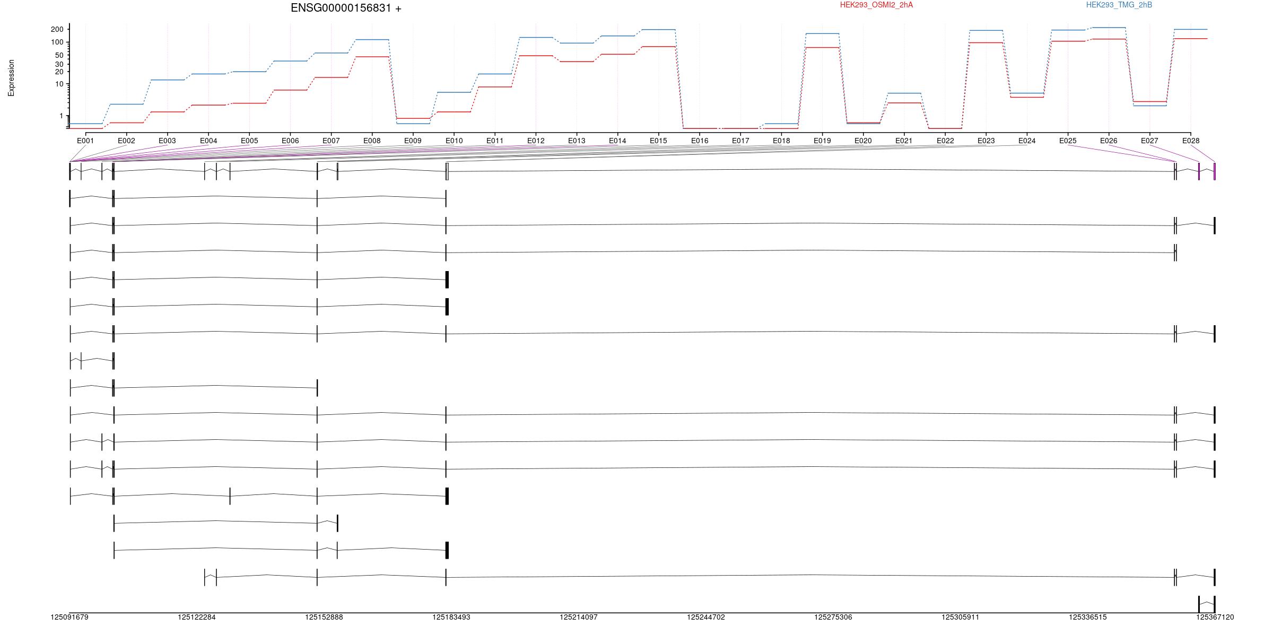
Task: Click exon label E013
Action: pos(577,141)
